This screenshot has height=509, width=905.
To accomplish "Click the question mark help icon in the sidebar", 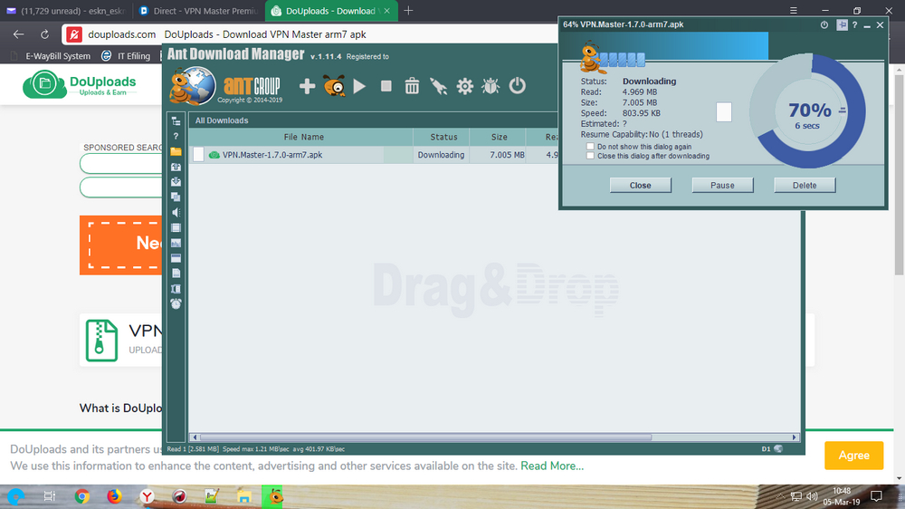I will click(176, 137).
